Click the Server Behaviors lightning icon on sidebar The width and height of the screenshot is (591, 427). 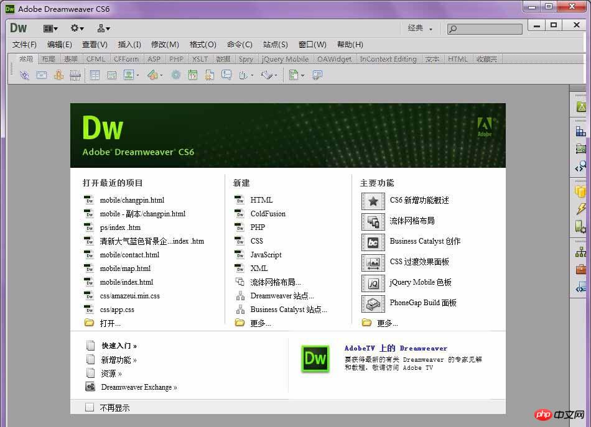tap(582, 207)
